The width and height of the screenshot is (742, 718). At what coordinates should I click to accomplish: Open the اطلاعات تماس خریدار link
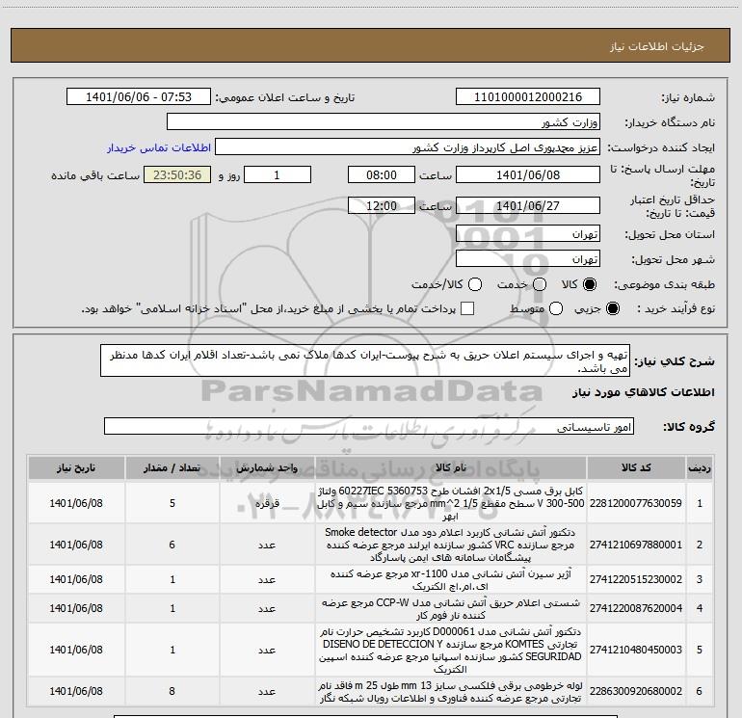tap(159, 147)
